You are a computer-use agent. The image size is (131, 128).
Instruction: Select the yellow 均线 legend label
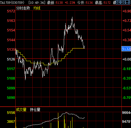pos(37,8)
